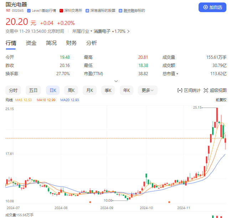This screenshot has width=231, height=218.
Task: Click the 深港通标的股票 tag icon
Action: pos(87,11)
